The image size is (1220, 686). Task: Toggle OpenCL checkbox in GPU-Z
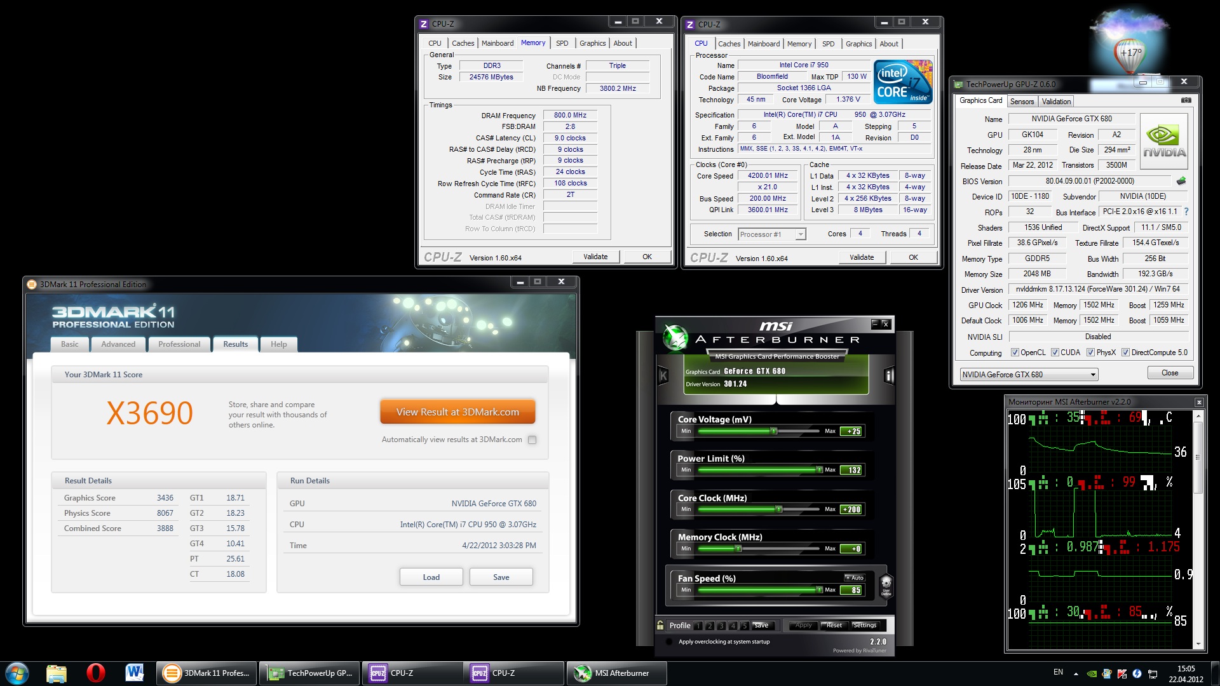[1015, 353]
